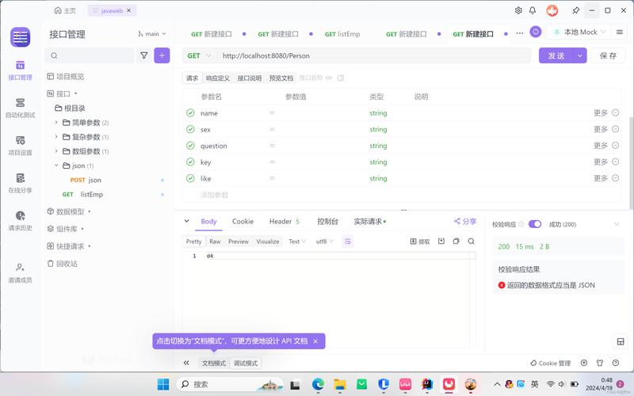Toggle the 校验响应 switch
This screenshot has width=634, height=396.
[534, 224]
